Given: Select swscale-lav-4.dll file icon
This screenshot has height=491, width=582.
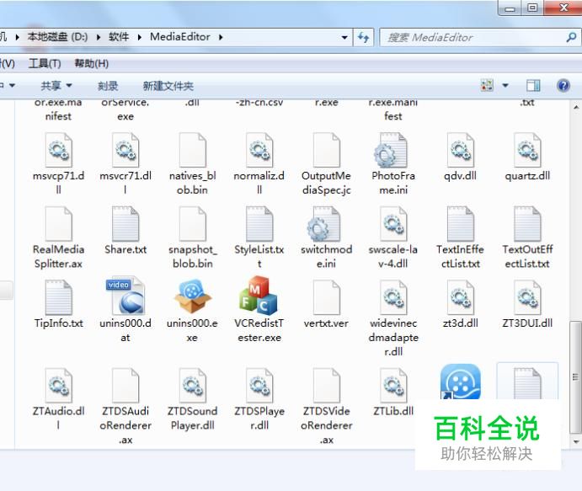Looking at the screenshot, I should click(393, 224).
